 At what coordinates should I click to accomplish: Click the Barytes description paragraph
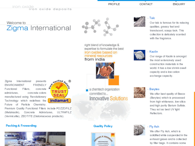(x=168, y=103)
